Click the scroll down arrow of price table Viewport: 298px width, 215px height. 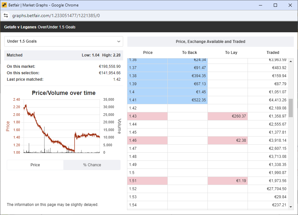point(291,207)
